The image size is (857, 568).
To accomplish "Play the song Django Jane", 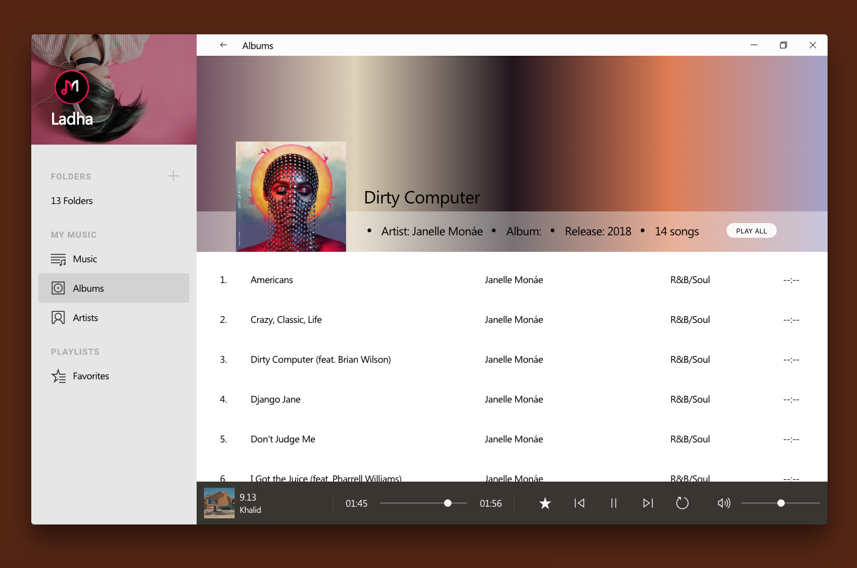I will [x=276, y=399].
